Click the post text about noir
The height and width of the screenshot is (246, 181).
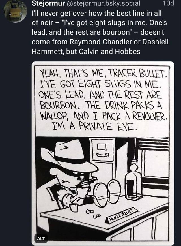[100, 32]
